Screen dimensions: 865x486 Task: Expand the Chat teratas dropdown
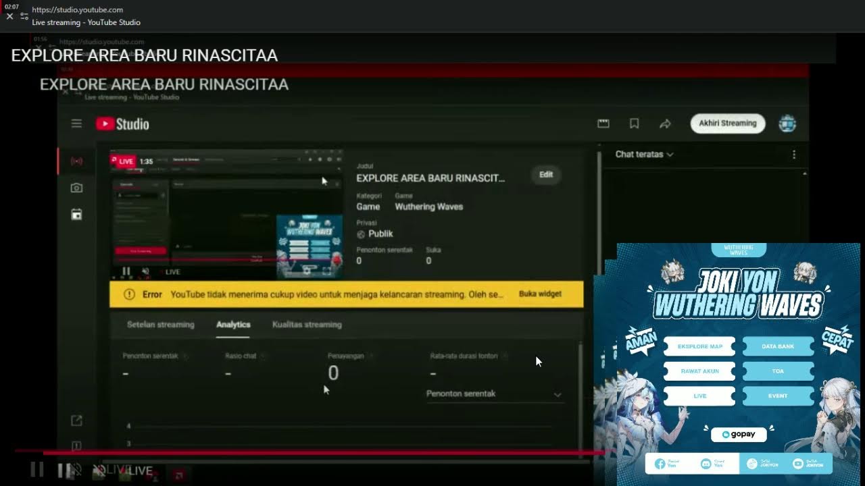644,155
